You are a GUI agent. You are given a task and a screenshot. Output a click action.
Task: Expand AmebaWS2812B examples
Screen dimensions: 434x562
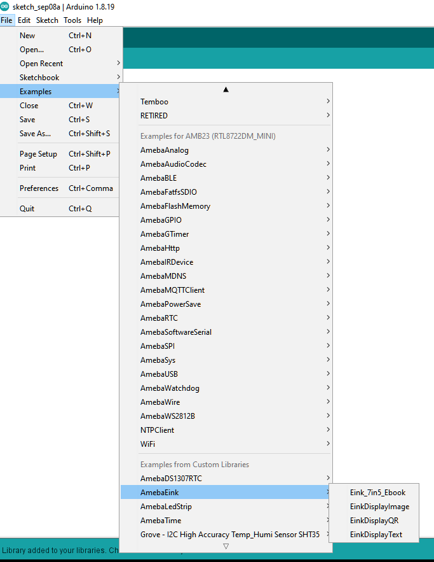[x=226, y=416]
